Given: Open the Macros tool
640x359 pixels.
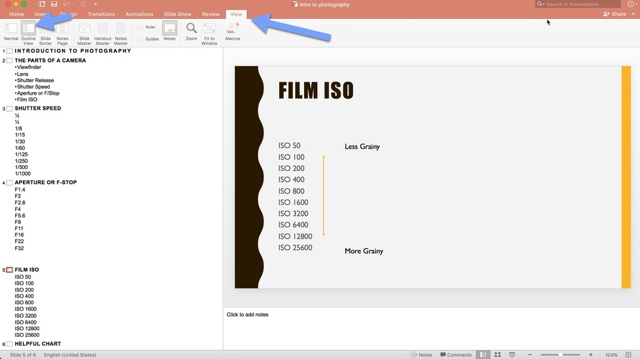Looking at the screenshot, I should 233,30.
